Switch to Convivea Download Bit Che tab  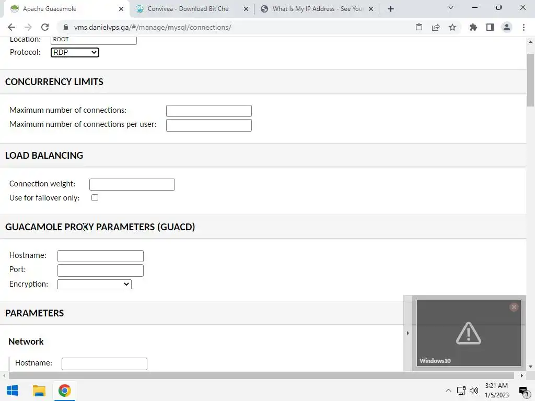click(x=188, y=9)
